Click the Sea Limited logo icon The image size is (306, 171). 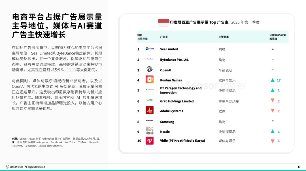150,49
